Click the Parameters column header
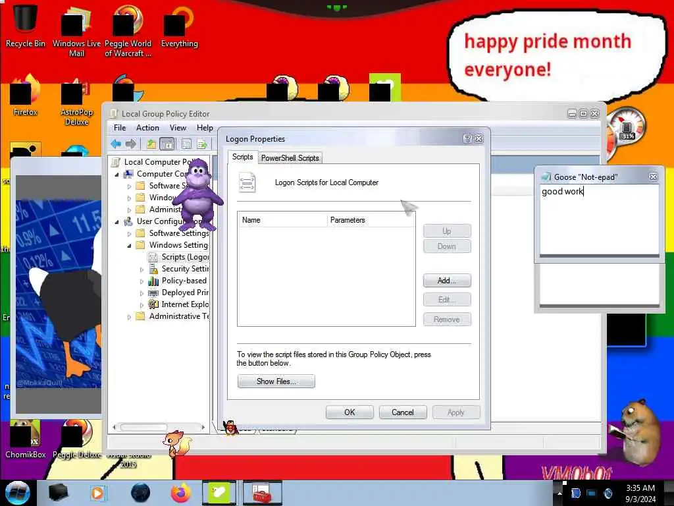Viewport: 674px width, 506px height. [x=371, y=220]
